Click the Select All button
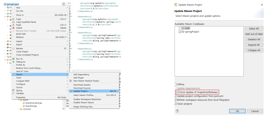The height and width of the screenshot is (116, 266). tap(254, 29)
